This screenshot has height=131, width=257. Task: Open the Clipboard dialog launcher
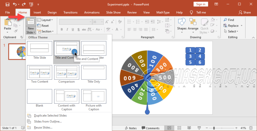(22, 37)
